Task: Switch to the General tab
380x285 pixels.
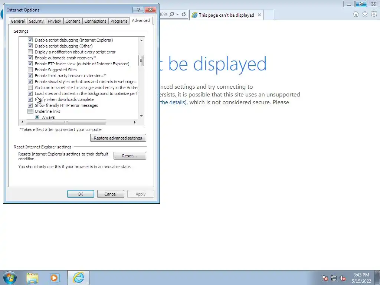Action: 18,21
